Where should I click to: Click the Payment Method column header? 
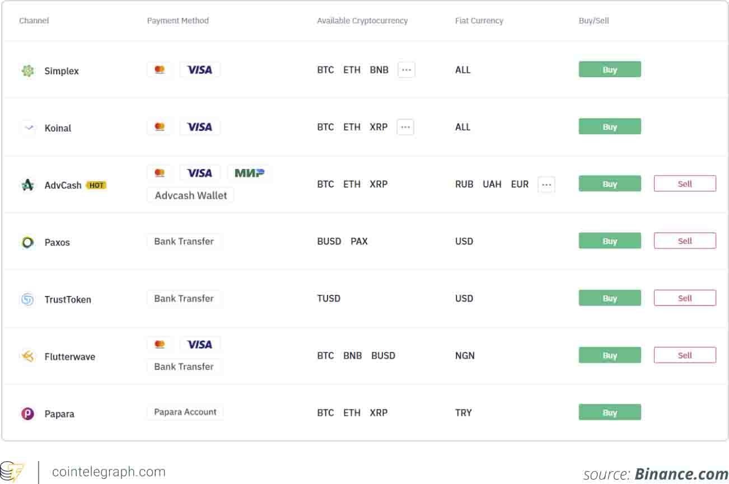[177, 21]
